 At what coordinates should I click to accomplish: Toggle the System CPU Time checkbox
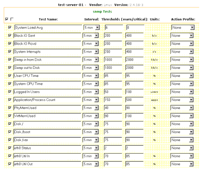[x=10, y=84]
